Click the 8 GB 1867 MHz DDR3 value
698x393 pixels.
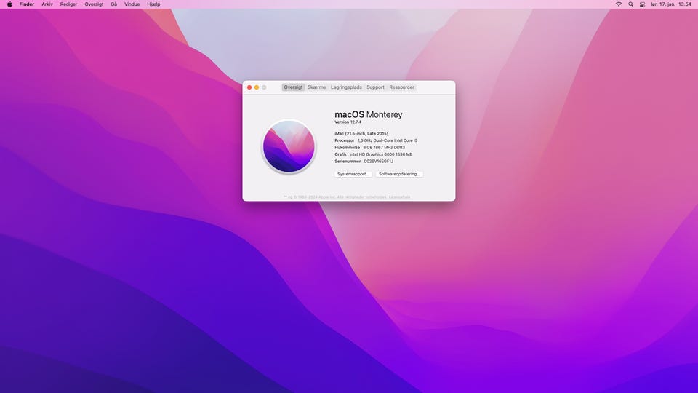pyautogui.click(x=384, y=148)
